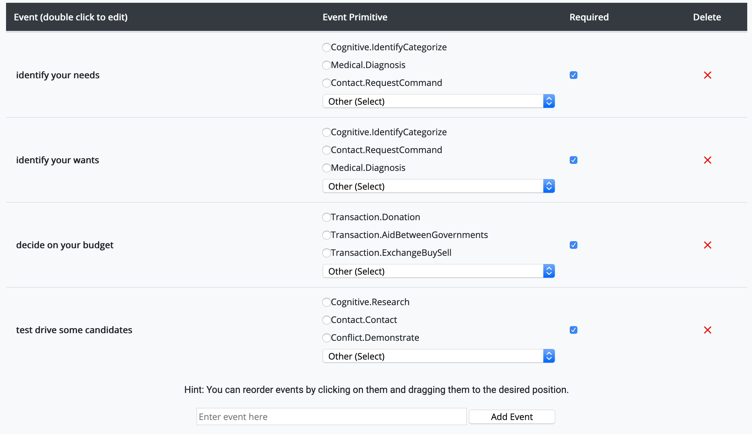Screen dimensions: 752x434
Task: Uncheck Required for 'identify your needs'
Action: [x=573, y=75]
